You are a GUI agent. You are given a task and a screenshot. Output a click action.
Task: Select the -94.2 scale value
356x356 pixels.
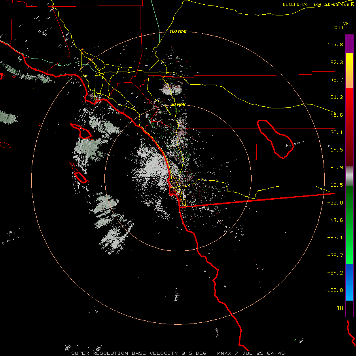(335, 273)
